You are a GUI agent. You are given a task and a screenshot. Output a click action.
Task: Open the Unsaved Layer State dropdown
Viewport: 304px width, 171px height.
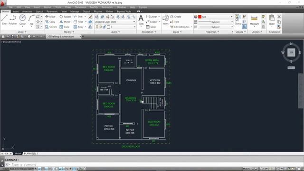pyautogui.click(x=115, y=22)
